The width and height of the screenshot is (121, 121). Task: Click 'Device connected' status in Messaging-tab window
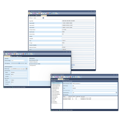55,110
